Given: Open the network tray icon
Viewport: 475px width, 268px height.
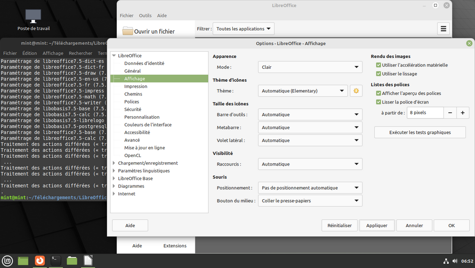Looking at the screenshot, I should pyautogui.click(x=446, y=261).
